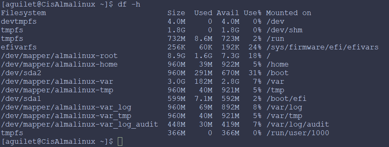Click the /boot/efi mount path
389x147 pixels.
[286, 99]
